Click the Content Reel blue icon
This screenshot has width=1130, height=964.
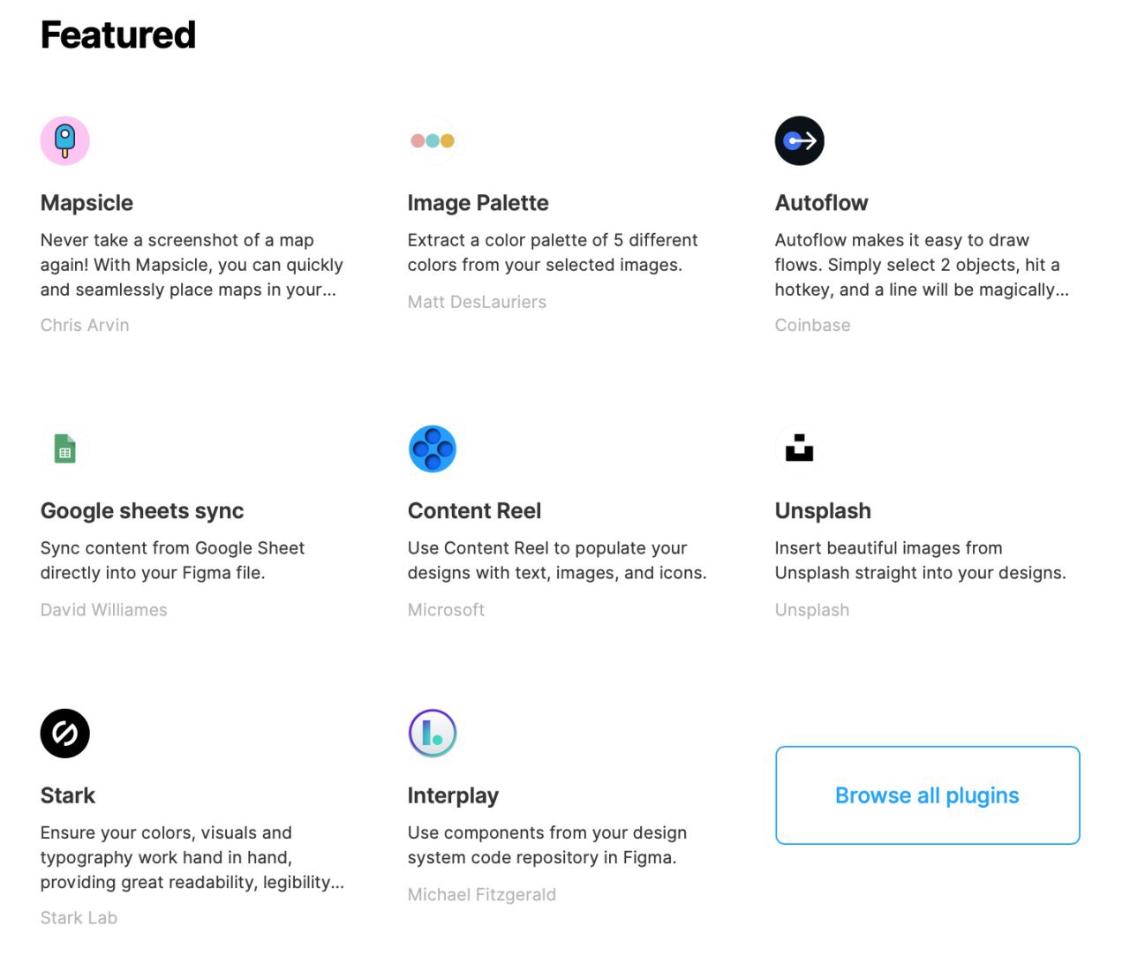pyautogui.click(x=433, y=449)
